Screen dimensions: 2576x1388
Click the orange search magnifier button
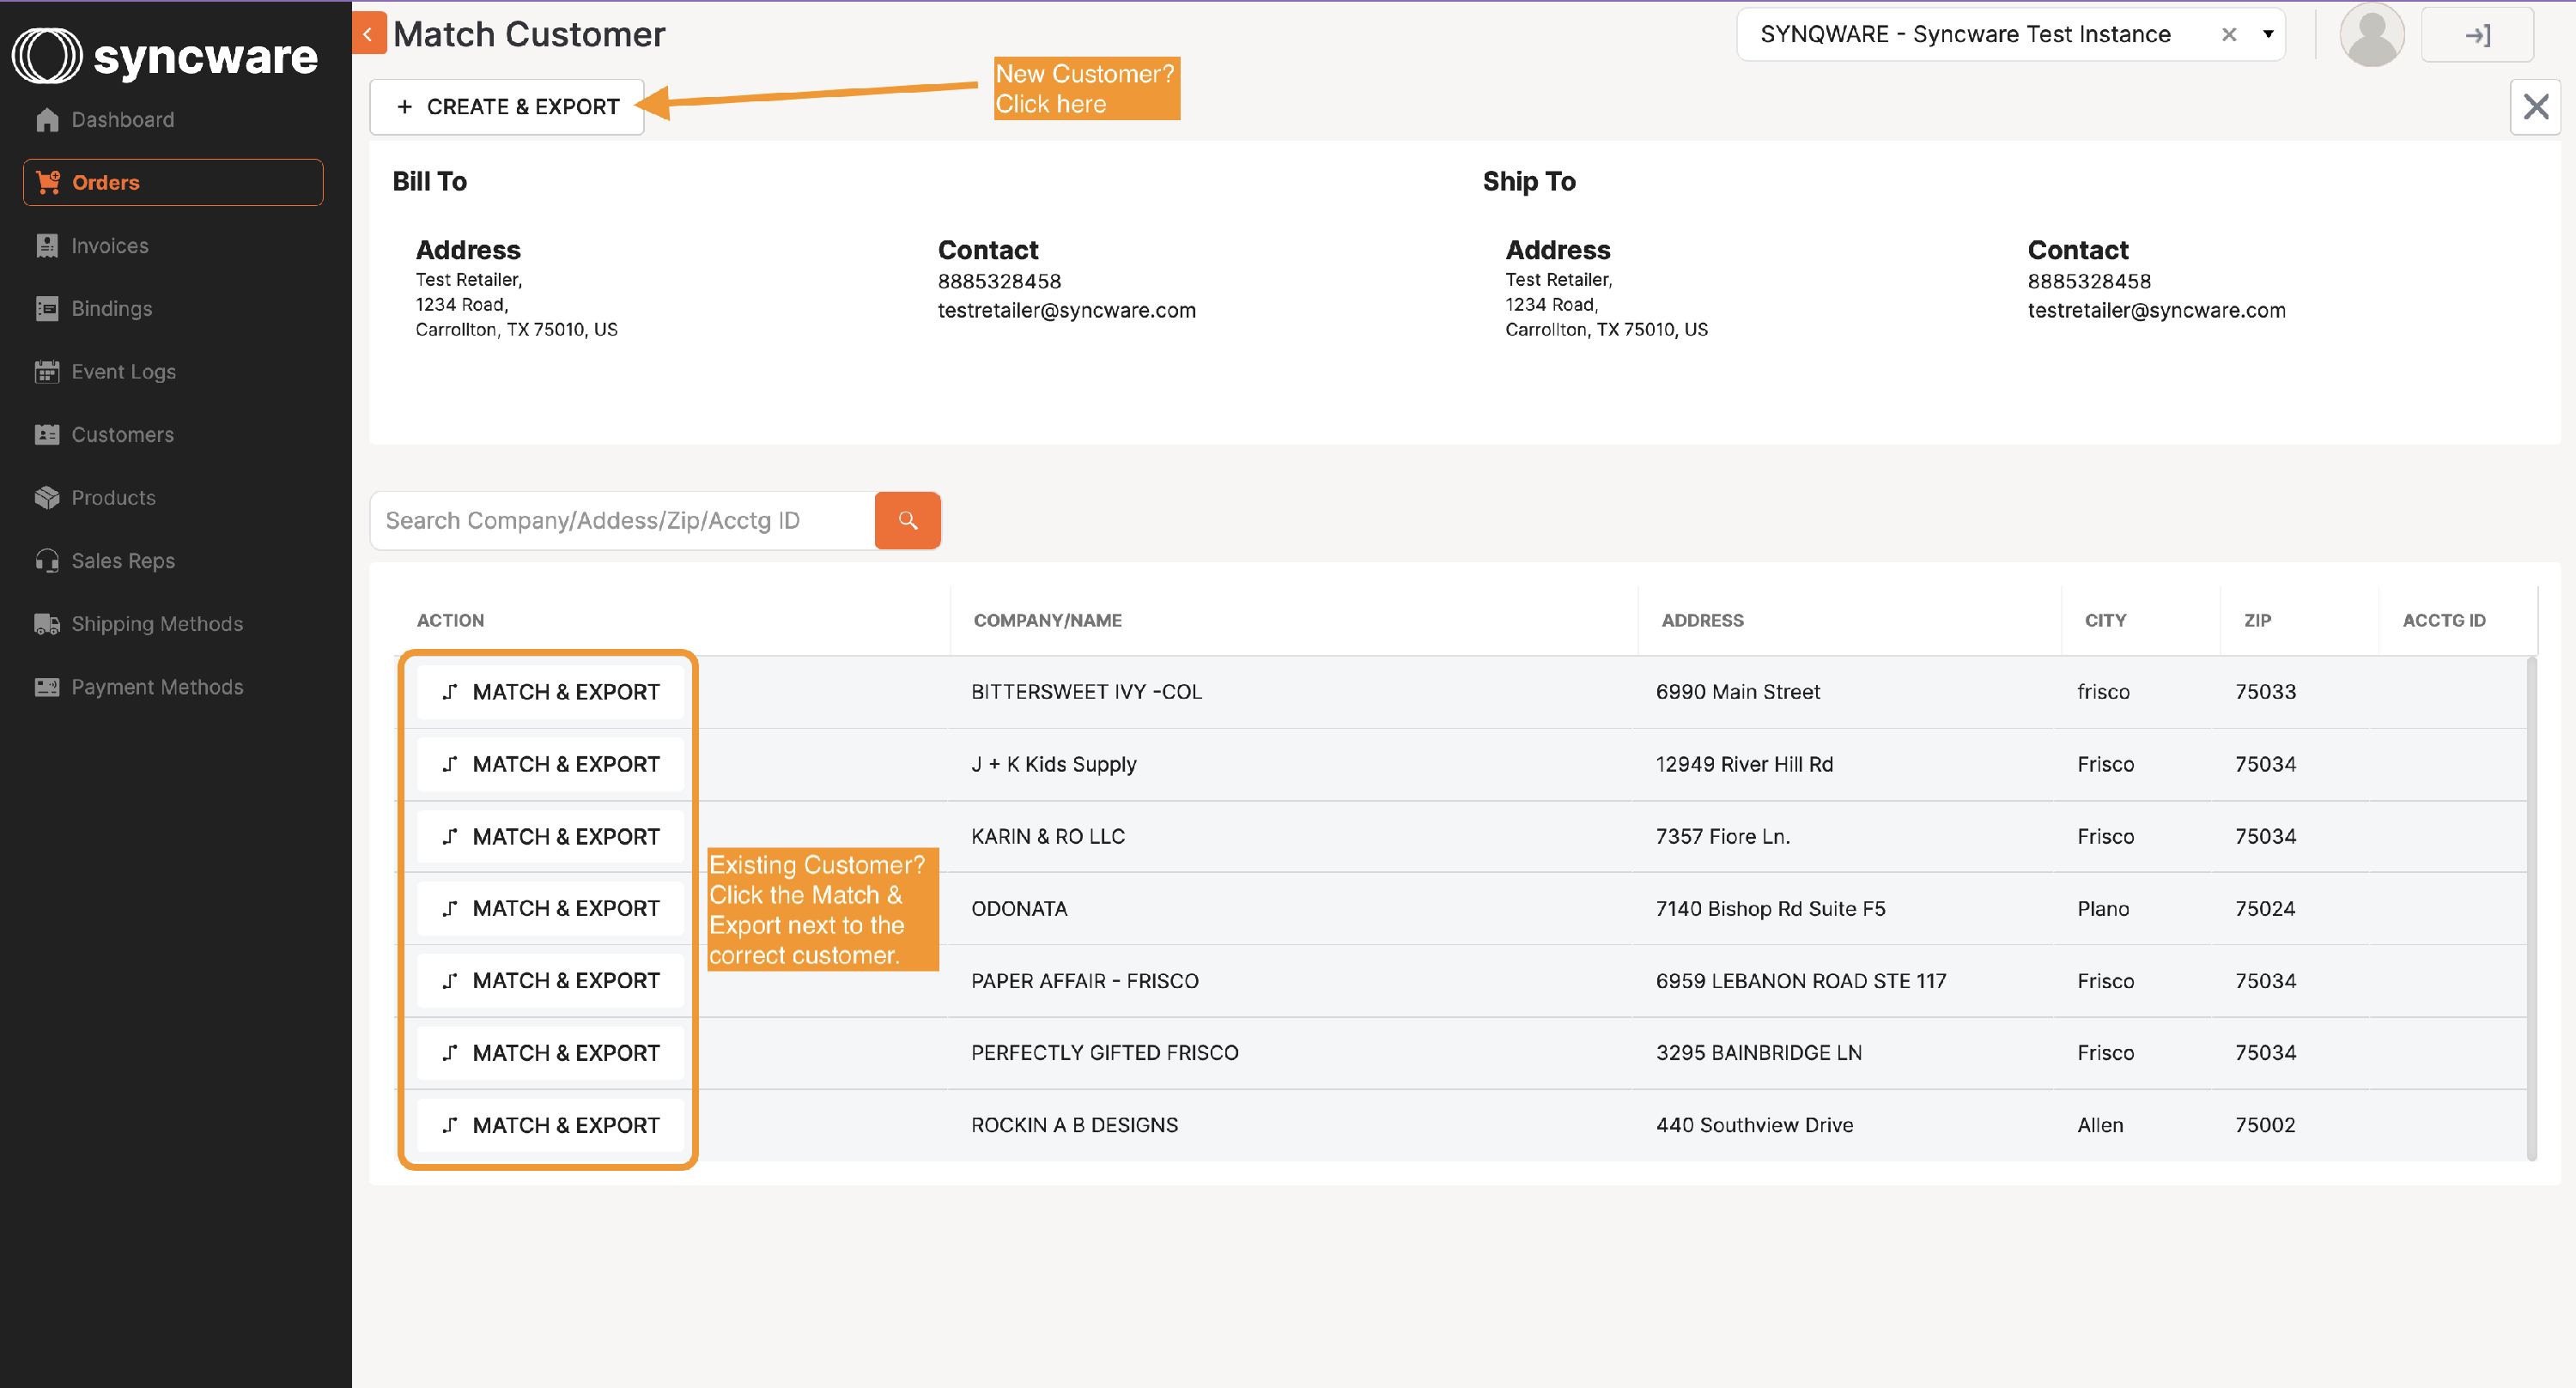[907, 520]
